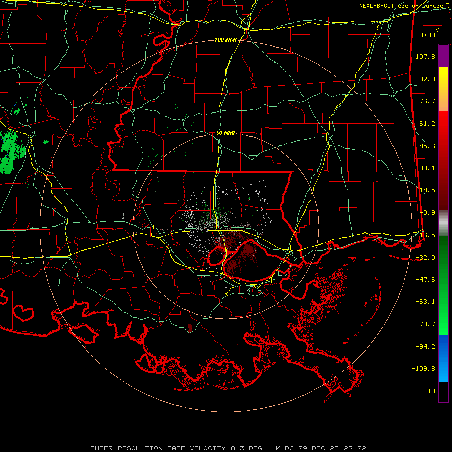The height and width of the screenshot is (452, 452).
Task: Pick the 45.6 velocity scale label
Action: [x=427, y=146]
